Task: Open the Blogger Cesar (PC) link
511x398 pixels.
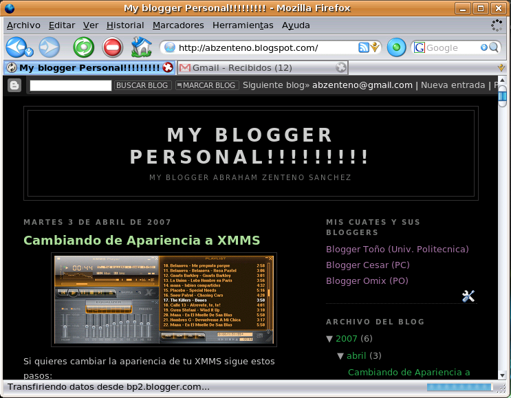Action: point(368,265)
